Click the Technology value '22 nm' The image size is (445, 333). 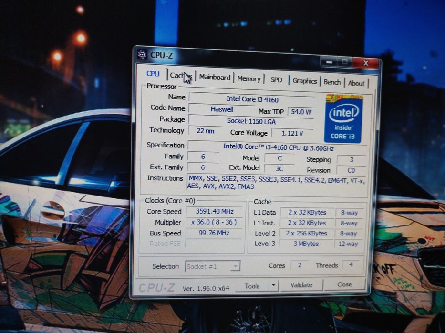[x=205, y=131]
